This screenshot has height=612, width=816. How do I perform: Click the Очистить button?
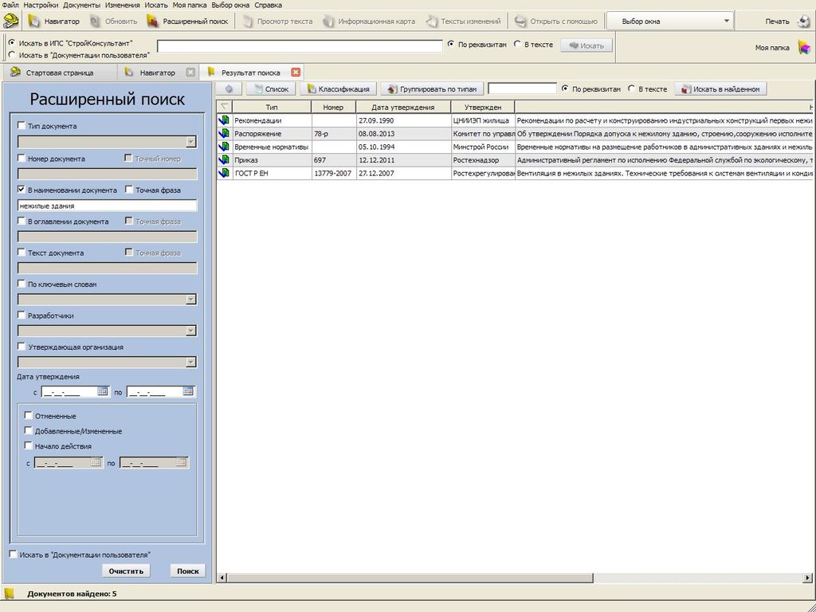(126, 571)
